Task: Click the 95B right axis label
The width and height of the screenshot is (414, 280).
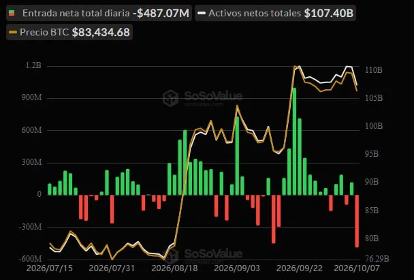Action: pyautogui.click(x=372, y=154)
